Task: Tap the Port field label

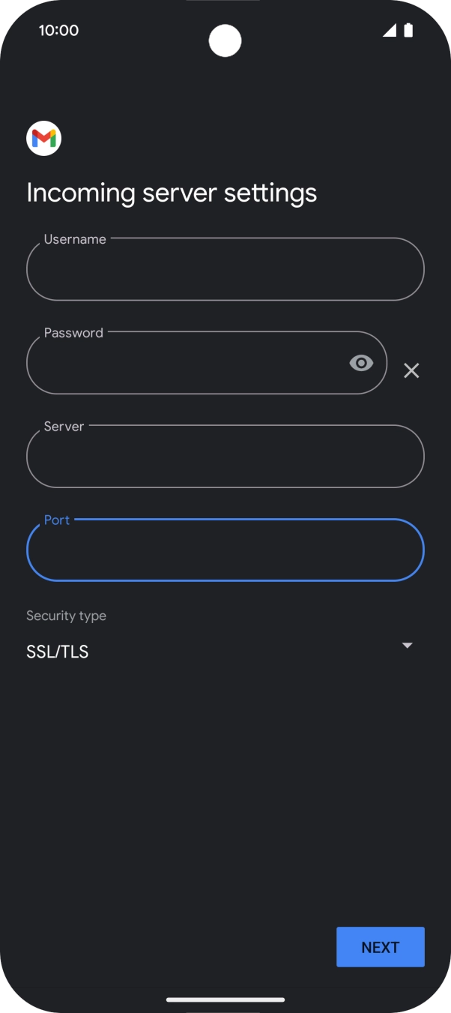Action: pyautogui.click(x=57, y=520)
